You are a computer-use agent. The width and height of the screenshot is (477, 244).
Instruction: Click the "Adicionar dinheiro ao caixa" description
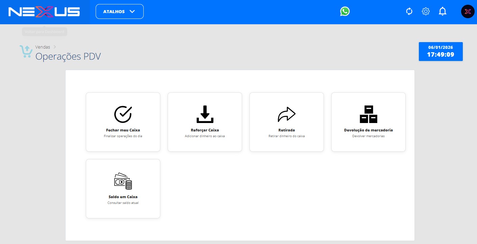[205, 136]
